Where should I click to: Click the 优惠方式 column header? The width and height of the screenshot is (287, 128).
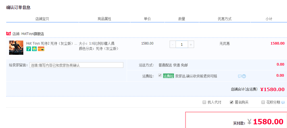tap(224, 19)
